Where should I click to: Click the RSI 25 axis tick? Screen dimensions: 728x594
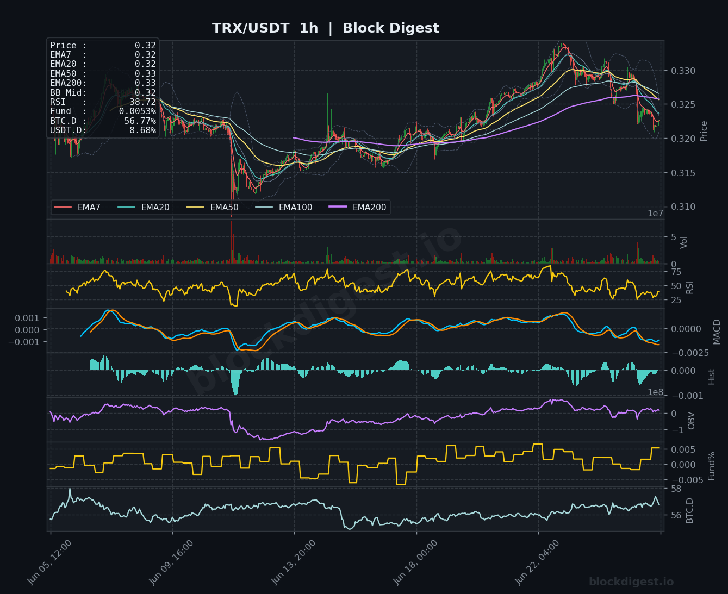point(676,300)
